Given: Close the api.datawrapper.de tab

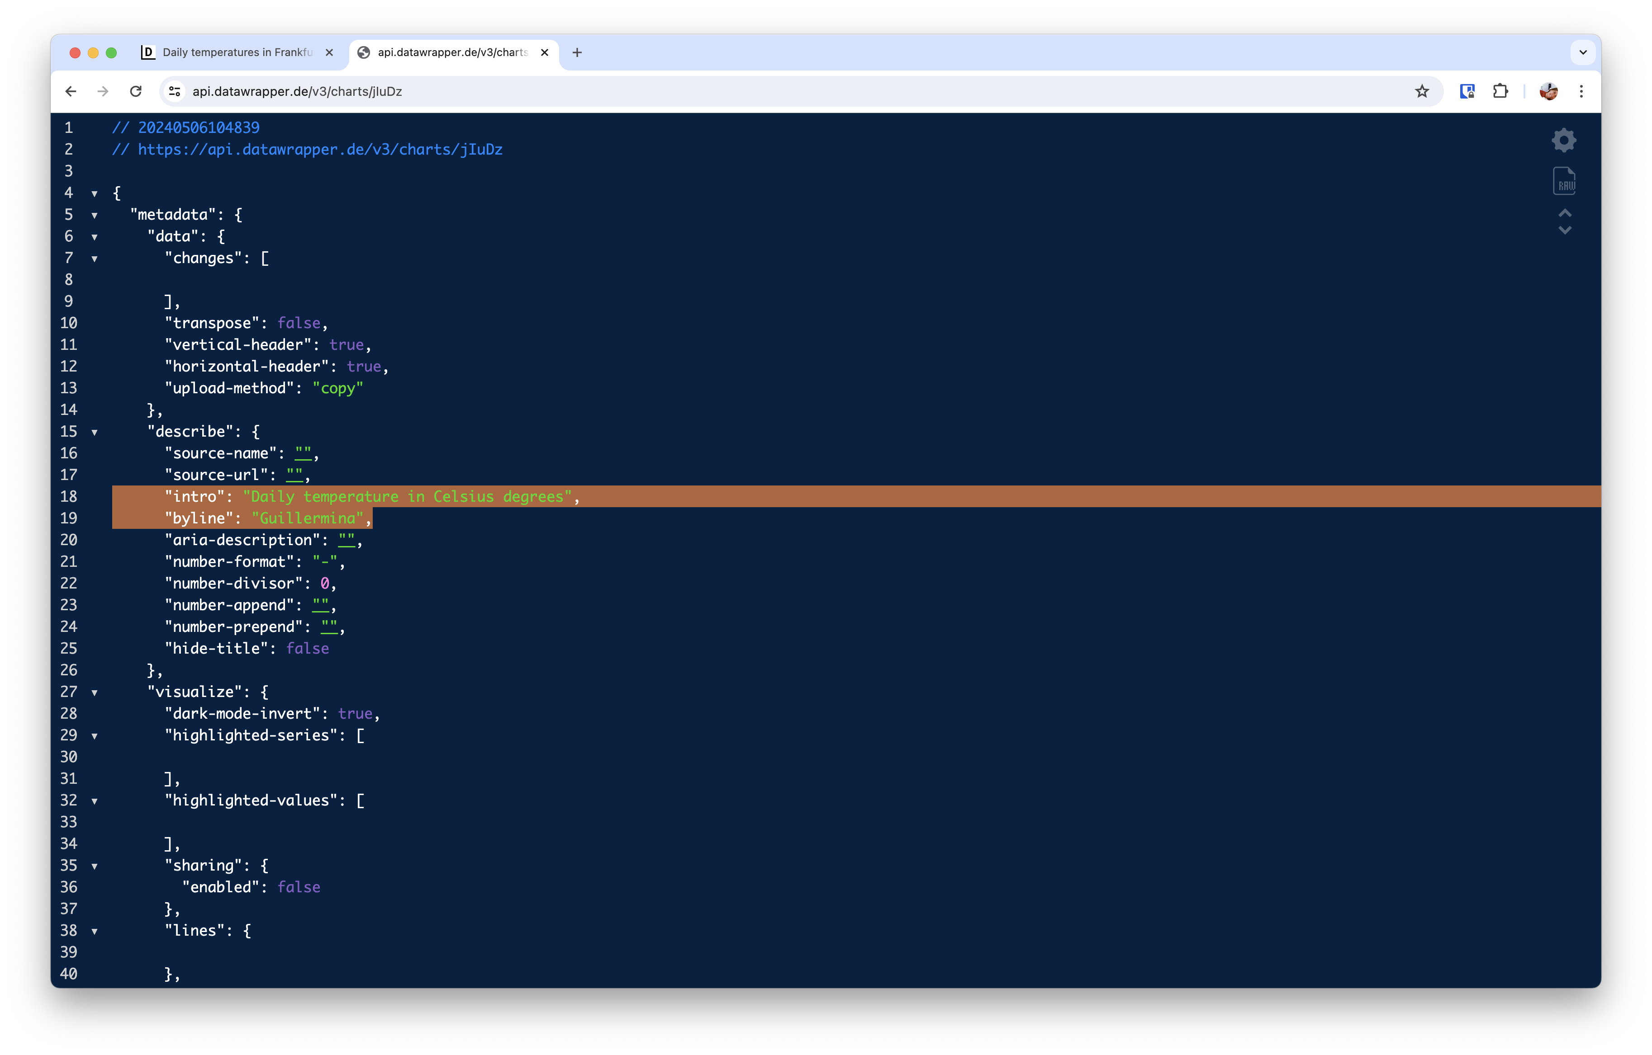Looking at the screenshot, I should click(545, 52).
